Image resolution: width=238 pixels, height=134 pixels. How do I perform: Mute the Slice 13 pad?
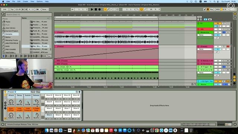tap(46, 99)
